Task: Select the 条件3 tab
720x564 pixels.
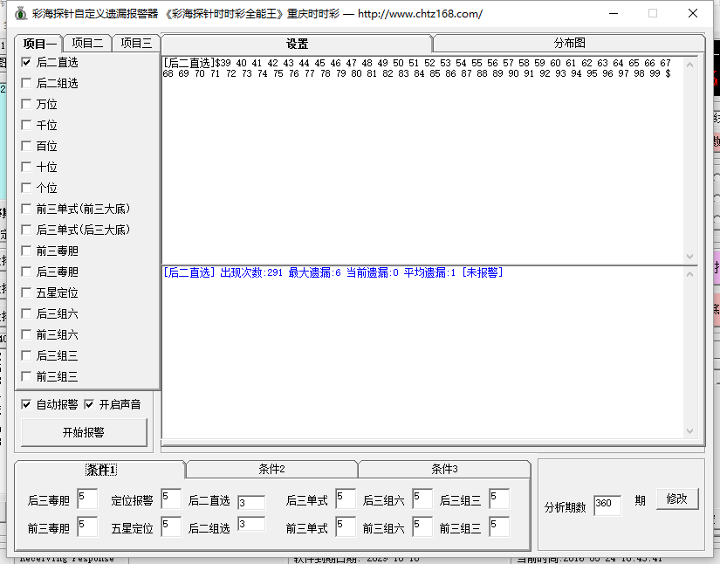Action: point(444,470)
